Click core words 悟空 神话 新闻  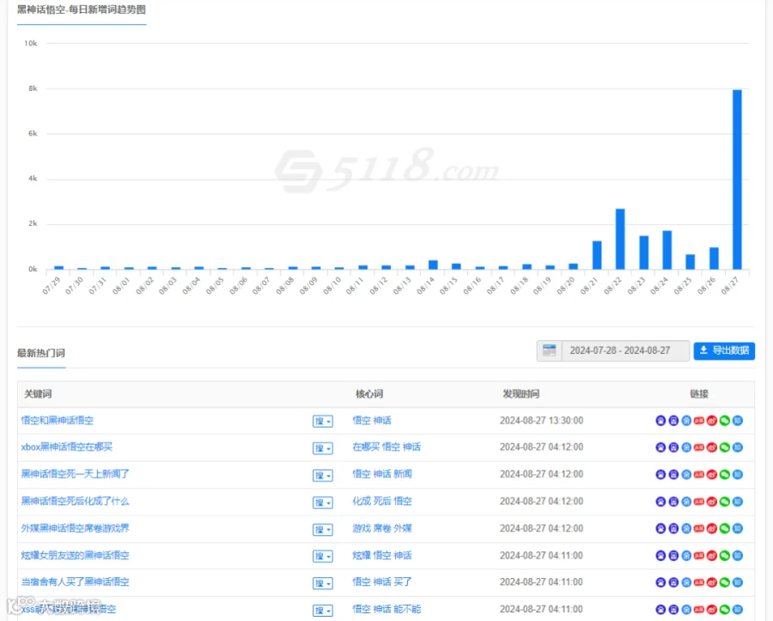point(382,474)
